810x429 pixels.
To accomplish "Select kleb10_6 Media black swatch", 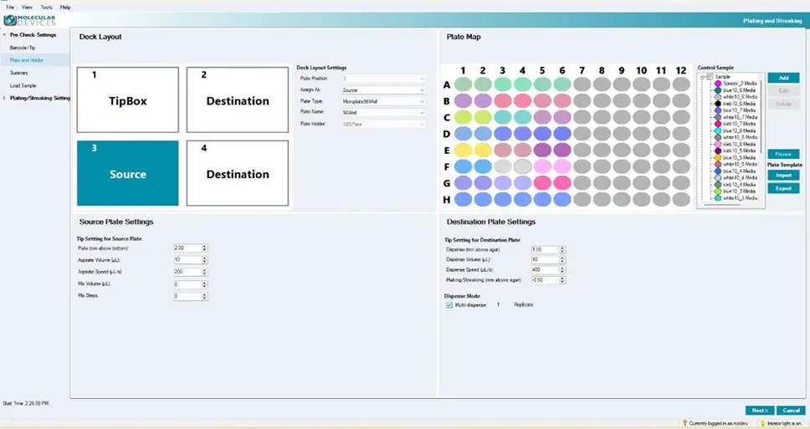I will [717, 104].
